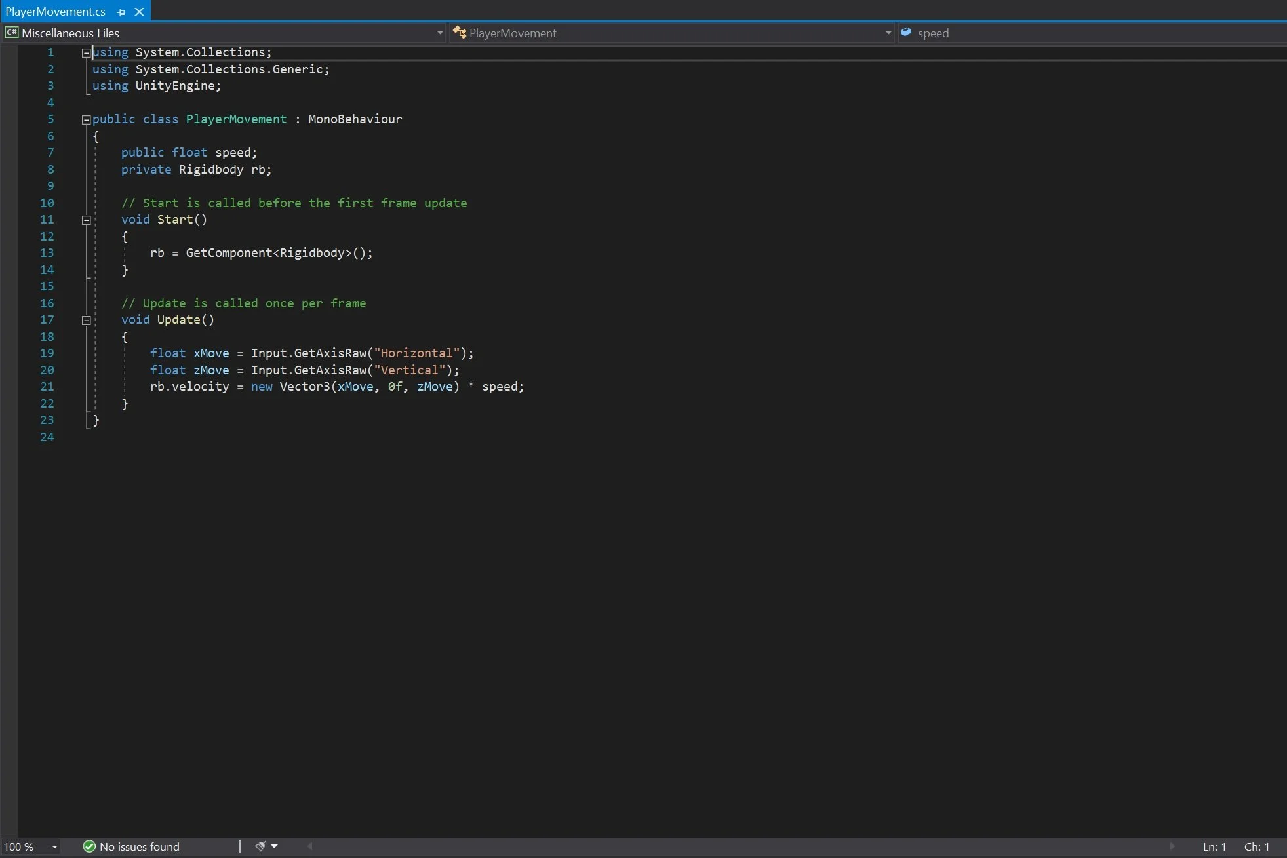Image resolution: width=1287 pixels, height=858 pixels.
Task: Select the PlayerMovement class icon in navigation bar
Action: tap(461, 32)
